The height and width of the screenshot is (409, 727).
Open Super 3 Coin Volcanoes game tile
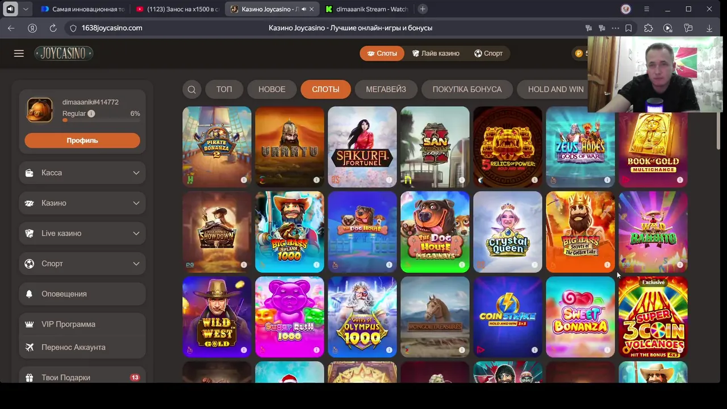653,317
